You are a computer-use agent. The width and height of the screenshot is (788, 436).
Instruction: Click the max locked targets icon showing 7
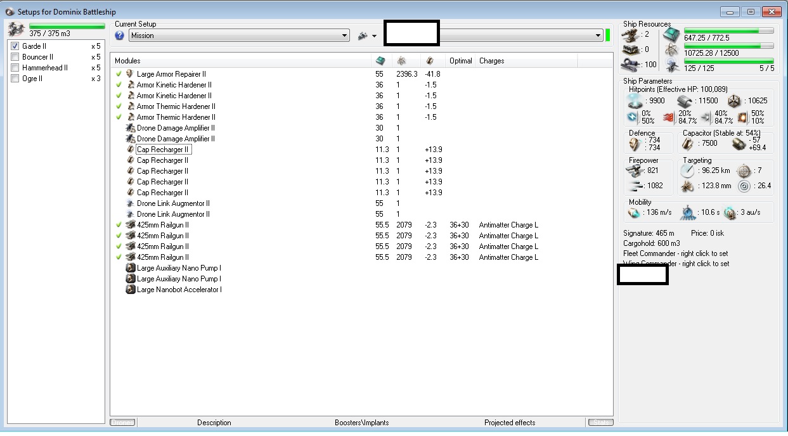[743, 171]
